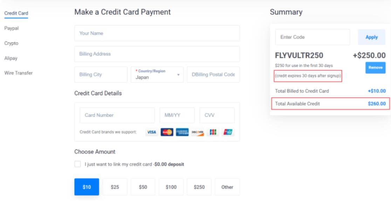Viewport: 391px width, 202px height.
Task: Click the Discover card brand icon
Action: [x=198, y=132]
